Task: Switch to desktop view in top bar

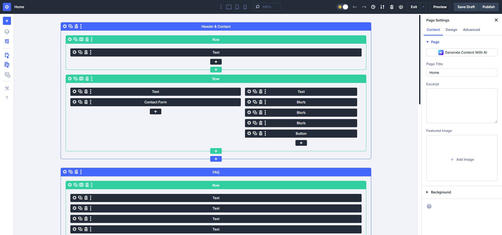Action: tap(229, 7)
